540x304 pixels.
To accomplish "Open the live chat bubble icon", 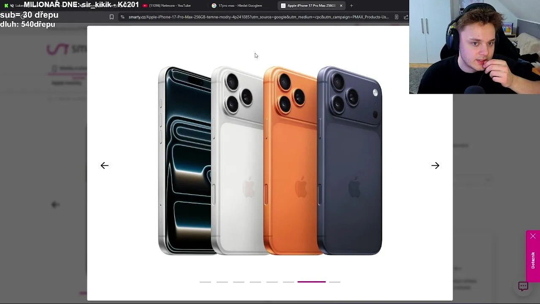I will [x=523, y=287].
